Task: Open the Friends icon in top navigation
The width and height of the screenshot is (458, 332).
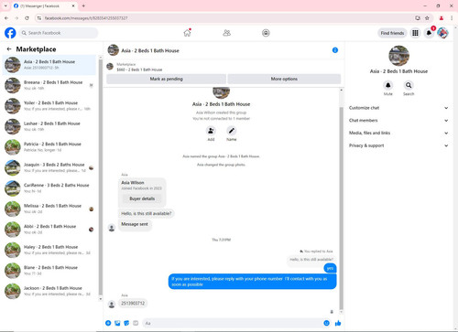Action: [226, 33]
